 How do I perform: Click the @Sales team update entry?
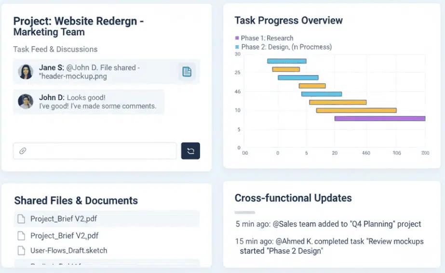click(x=328, y=224)
